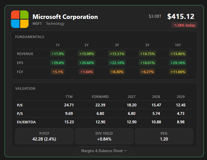Viewport: 207px width, 160px height.
Task: Click the REVENUE row label
Action: point(25,54)
